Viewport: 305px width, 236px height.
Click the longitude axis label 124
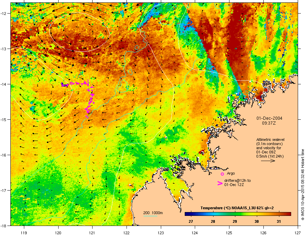click(x=195, y=233)
